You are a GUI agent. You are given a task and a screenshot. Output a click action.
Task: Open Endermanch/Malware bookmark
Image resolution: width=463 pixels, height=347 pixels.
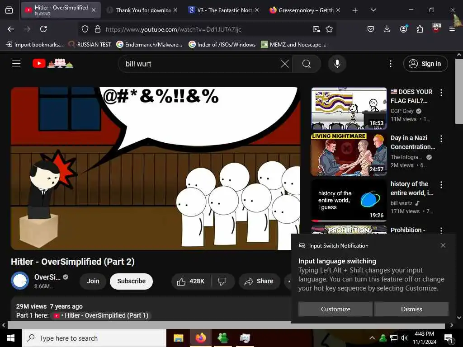(x=149, y=45)
